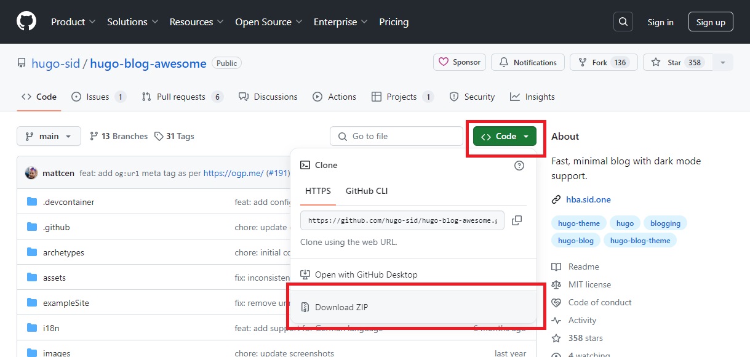The height and width of the screenshot is (357, 750).
Task: Click the Notifications button
Action: [x=528, y=62]
